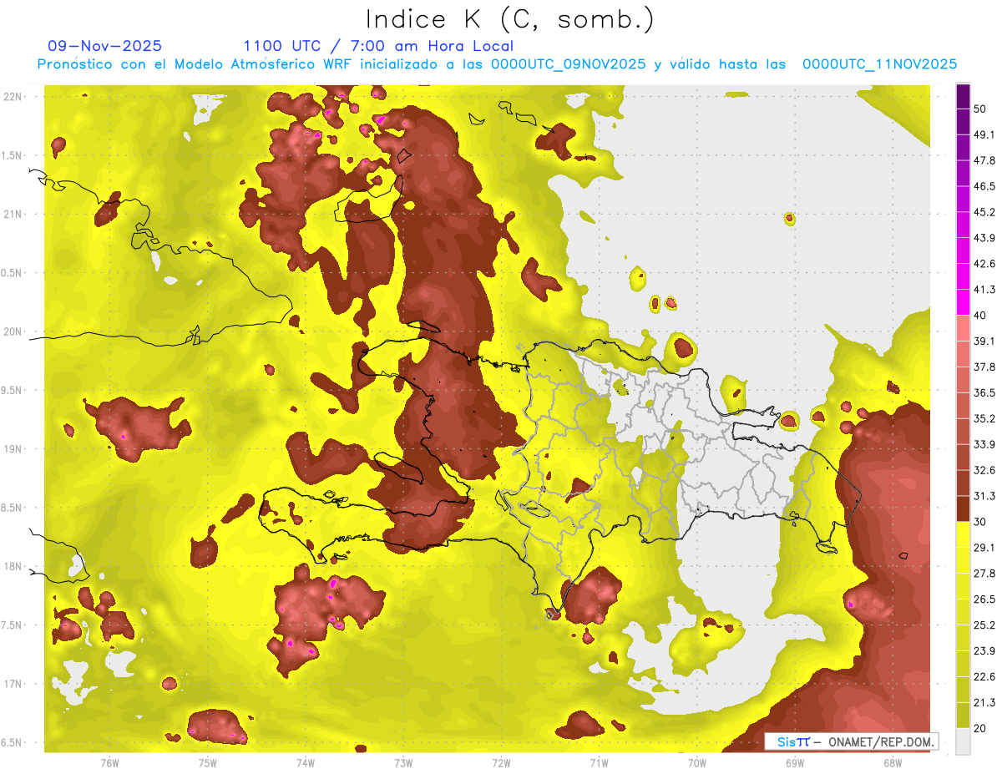Click colorbar value '23.9'
Screen dimensions: 1002x774
pos(984,651)
